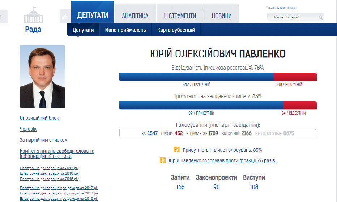Image resolution: width=337 pixels, height=202 pixels.
Task: Open Мапа приймалень submenu item
Action: coord(125,30)
